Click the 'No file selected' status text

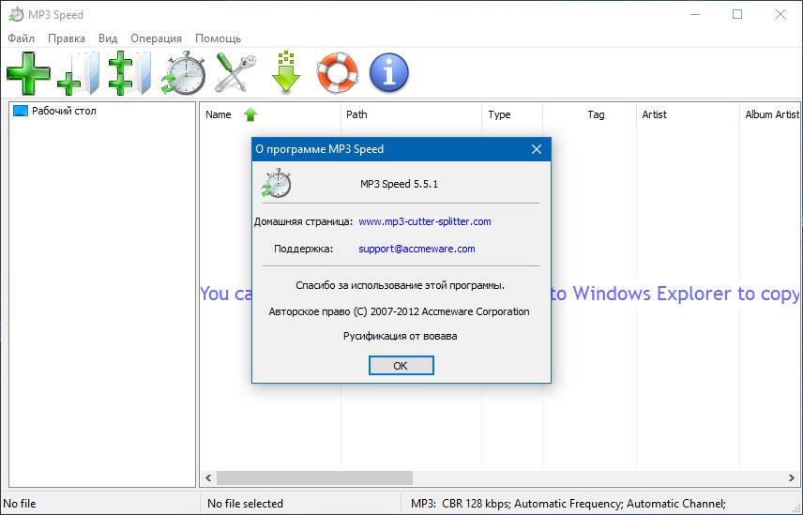click(x=245, y=504)
